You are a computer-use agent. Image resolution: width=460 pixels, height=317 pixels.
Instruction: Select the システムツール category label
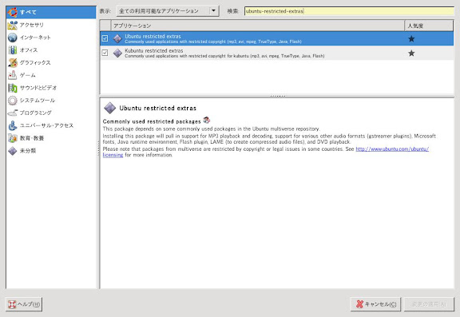click(x=38, y=101)
